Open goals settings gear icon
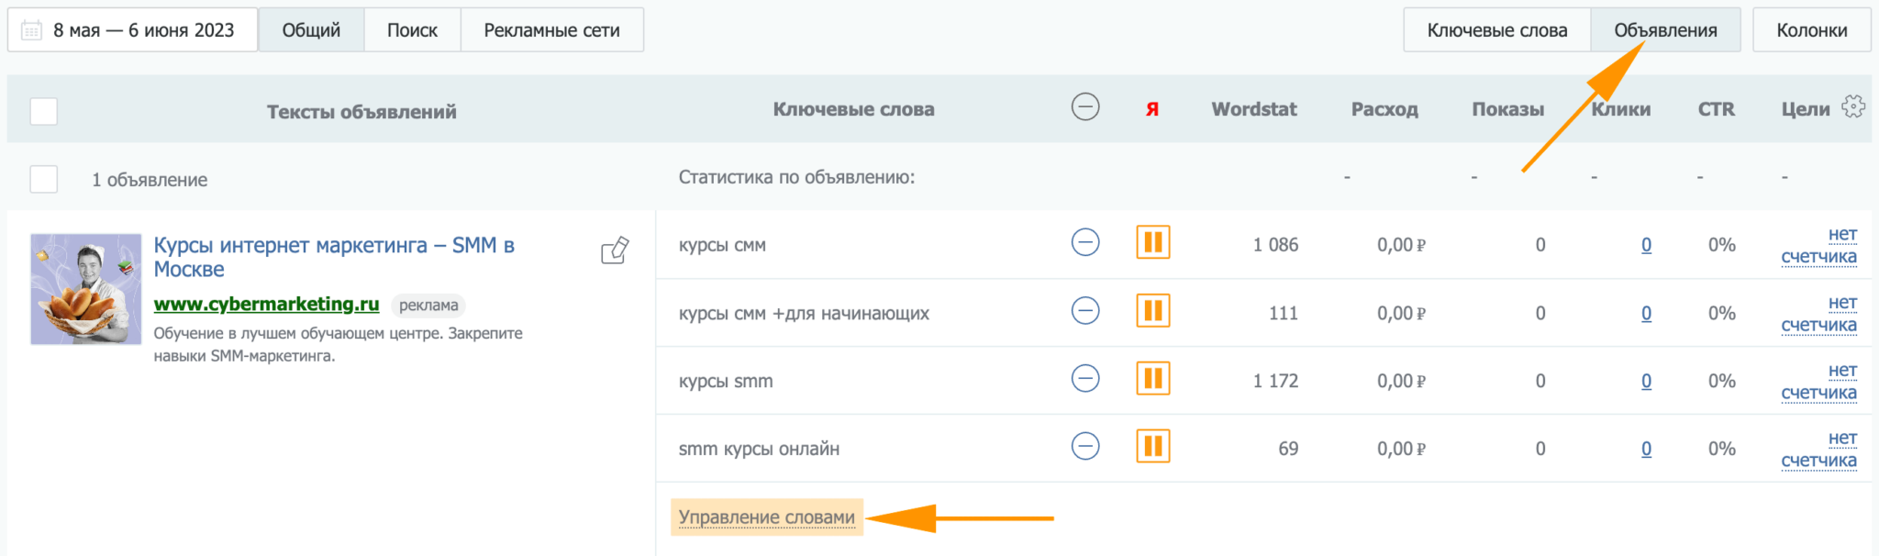 1853,106
